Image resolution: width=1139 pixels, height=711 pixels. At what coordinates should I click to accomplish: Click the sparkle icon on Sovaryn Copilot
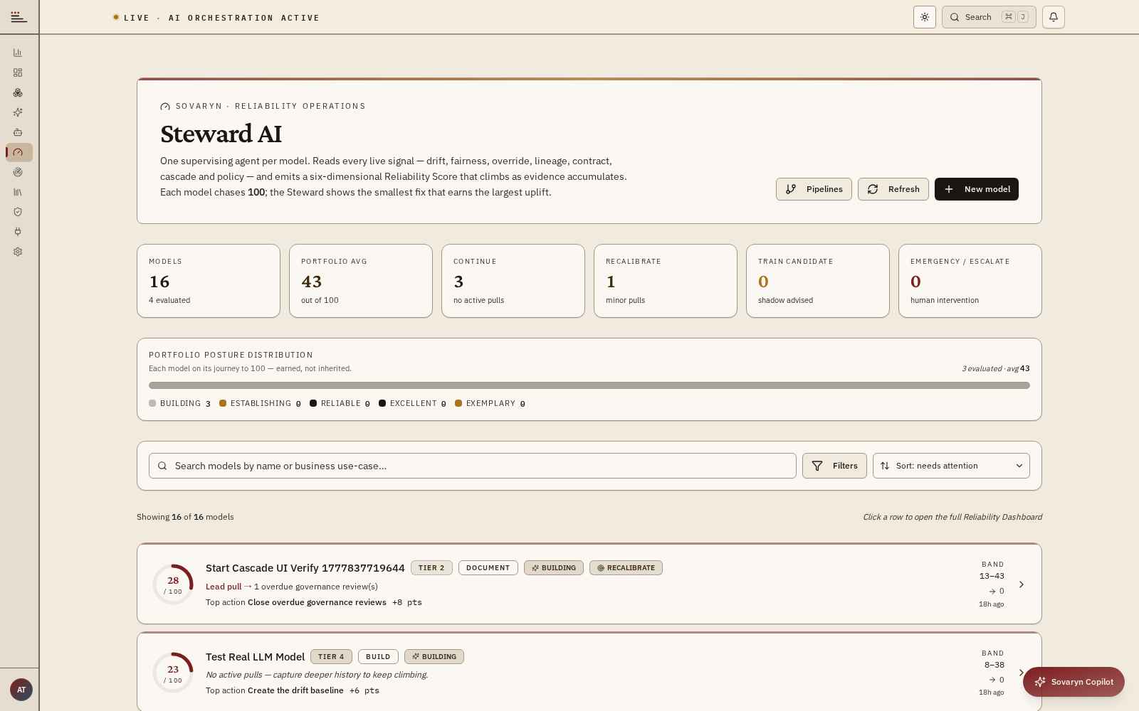1040,682
